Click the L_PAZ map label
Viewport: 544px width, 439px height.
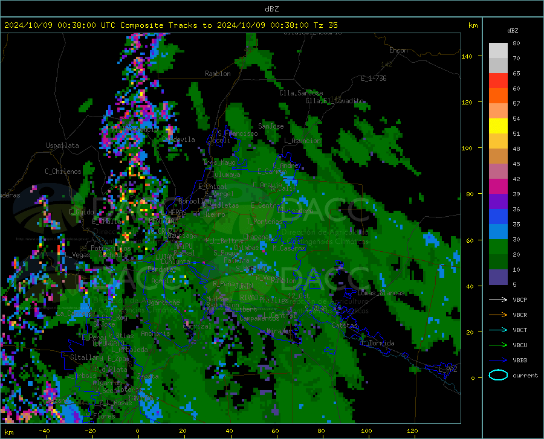tap(448, 370)
